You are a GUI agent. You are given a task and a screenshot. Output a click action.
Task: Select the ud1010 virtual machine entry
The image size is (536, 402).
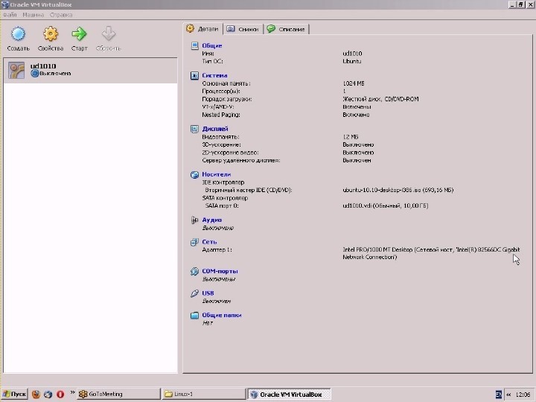[91, 70]
